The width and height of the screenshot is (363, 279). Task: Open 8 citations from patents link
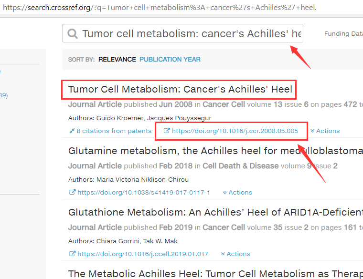[114, 131]
